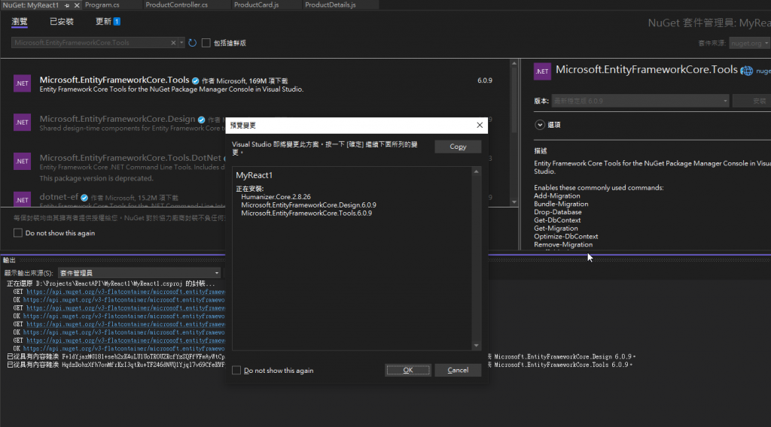Open the ProductCard.js tab
Screen dimensions: 771x427
256,5
